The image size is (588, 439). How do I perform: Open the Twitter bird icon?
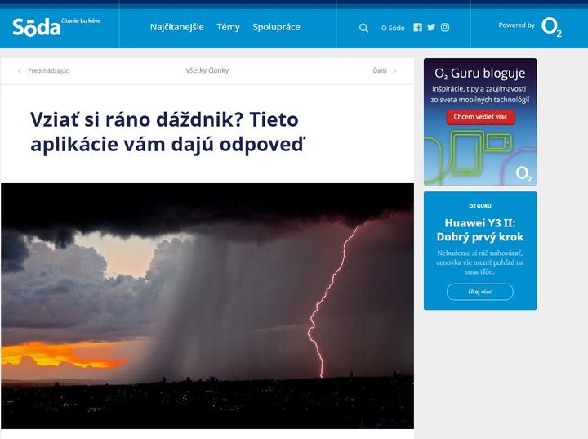click(431, 27)
